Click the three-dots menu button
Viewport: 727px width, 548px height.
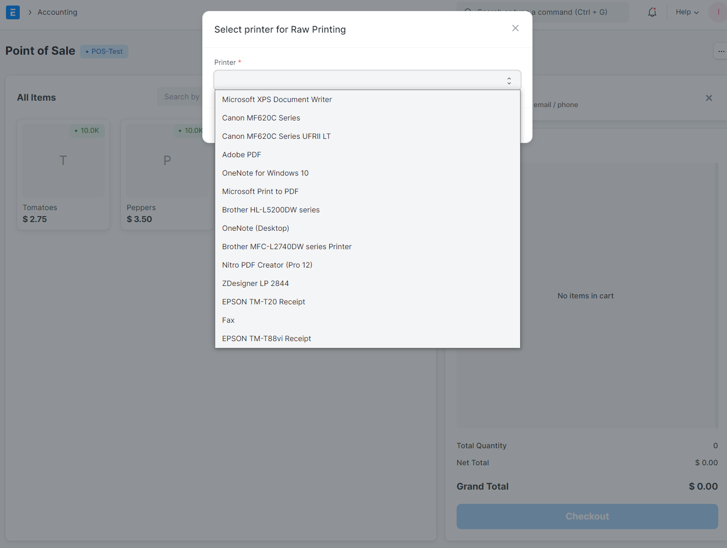721,51
